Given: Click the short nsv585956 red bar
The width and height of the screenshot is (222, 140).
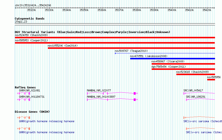Looking at the screenshot, I should [211, 80].
